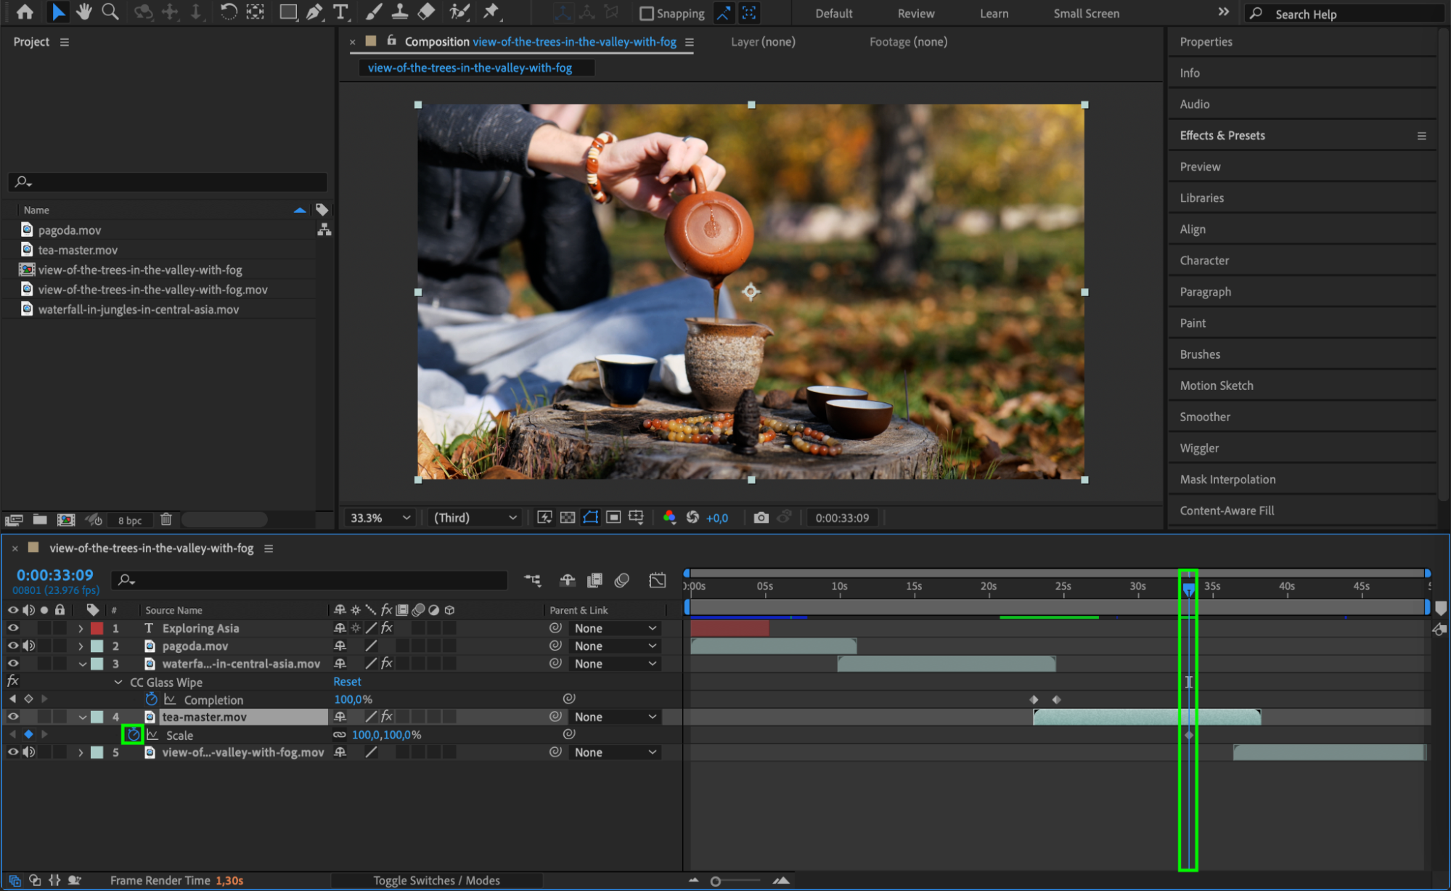The image size is (1451, 891).
Task: Select the Puppet Pin tool
Action: tap(491, 12)
